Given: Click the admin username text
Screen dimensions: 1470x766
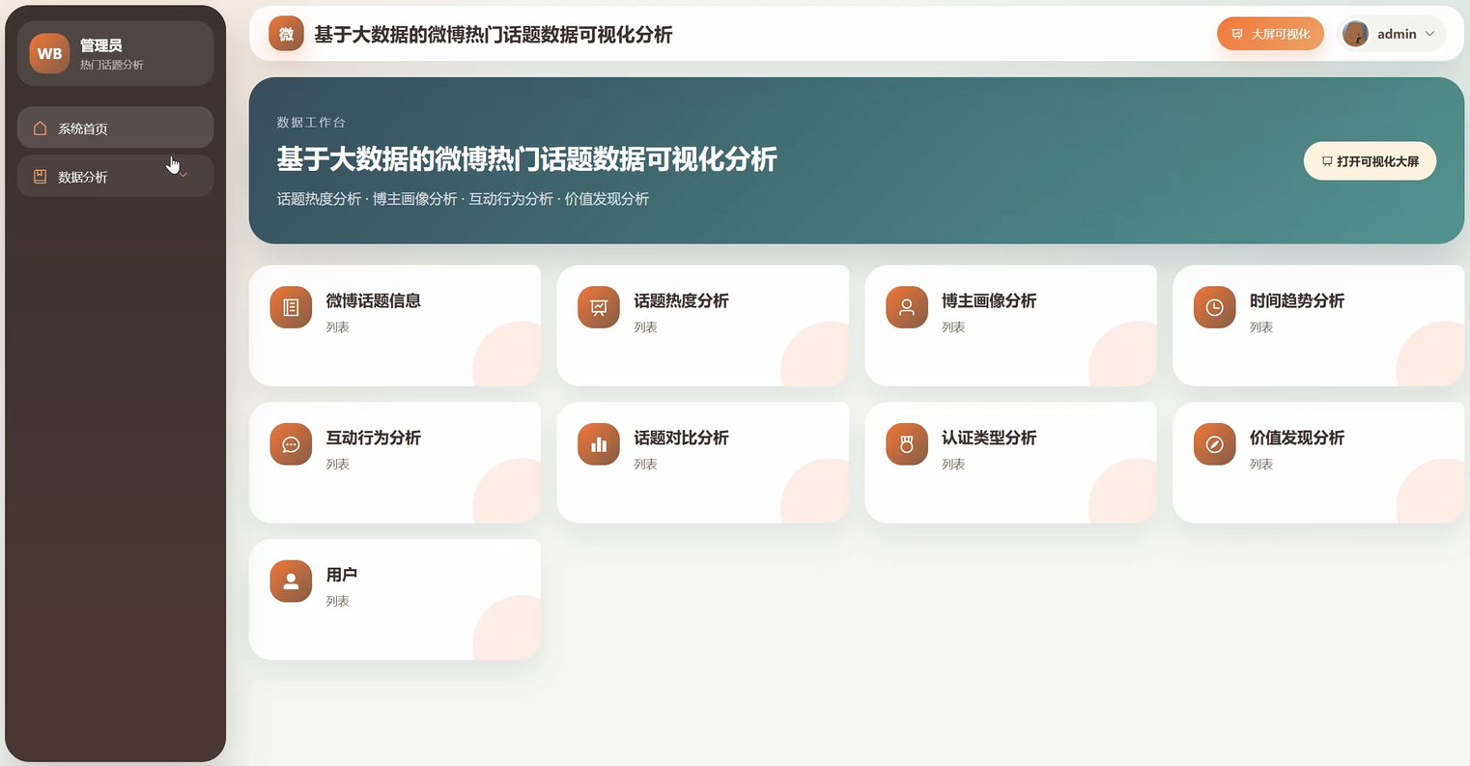Looking at the screenshot, I should coord(1397,34).
